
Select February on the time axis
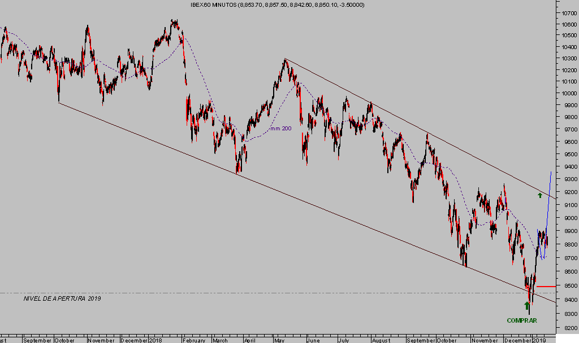(x=193, y=340)
